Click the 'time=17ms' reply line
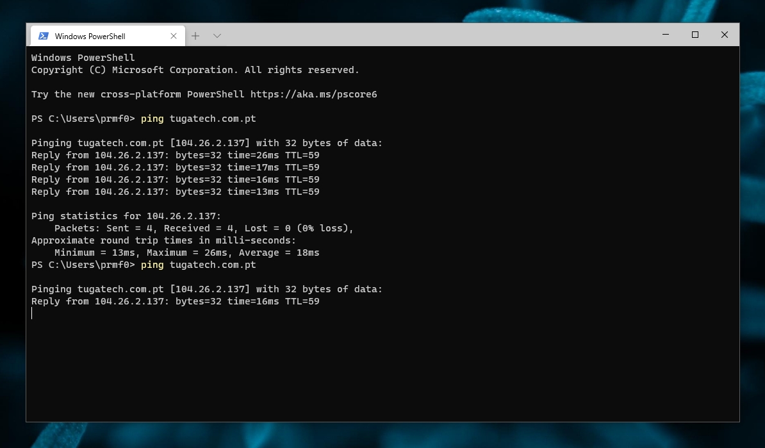 point(175,167)
